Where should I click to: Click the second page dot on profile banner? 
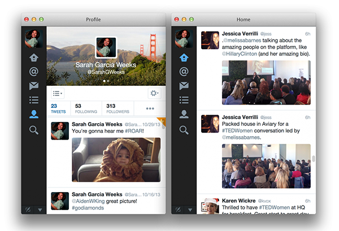tap(108, 81)
